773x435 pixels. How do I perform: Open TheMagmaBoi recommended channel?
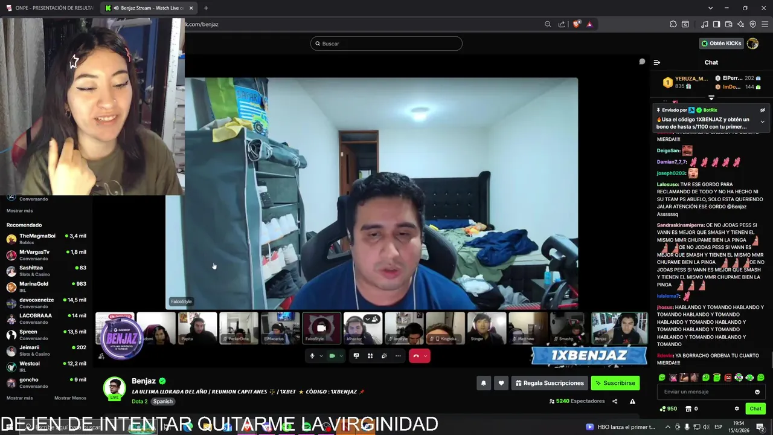pyautogui.click(x=46, y=239)
